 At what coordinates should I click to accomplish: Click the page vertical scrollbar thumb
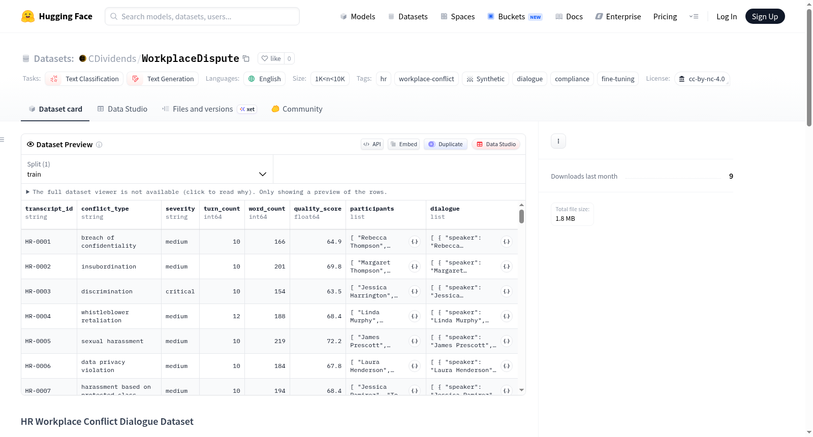809,67
